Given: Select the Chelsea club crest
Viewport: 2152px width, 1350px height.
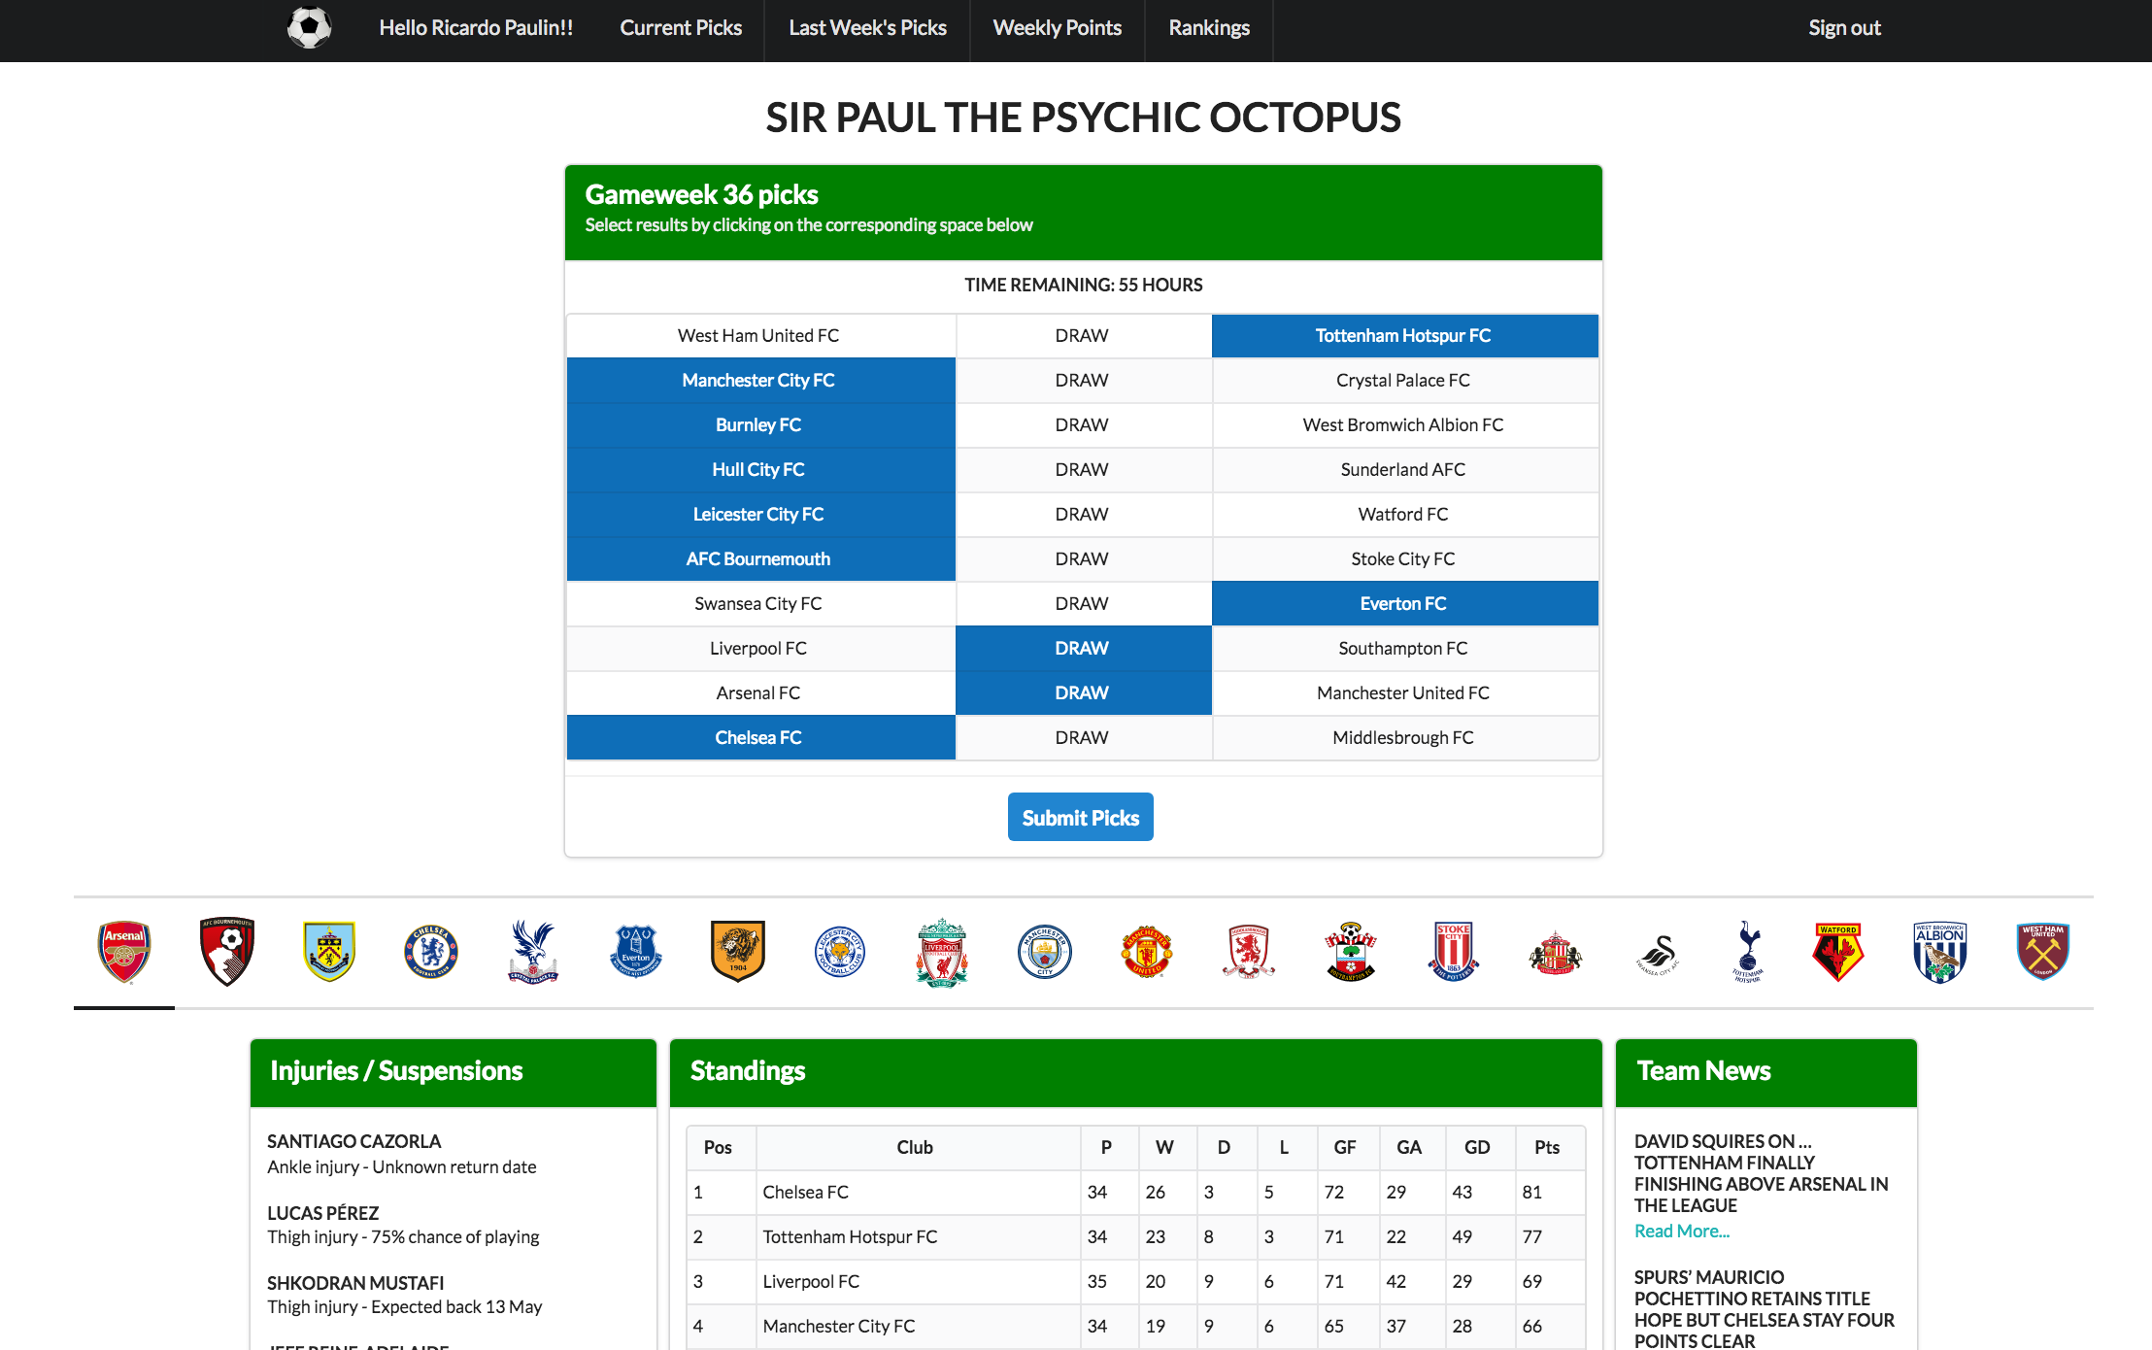Looking at the screenshot, I should 430,951.
